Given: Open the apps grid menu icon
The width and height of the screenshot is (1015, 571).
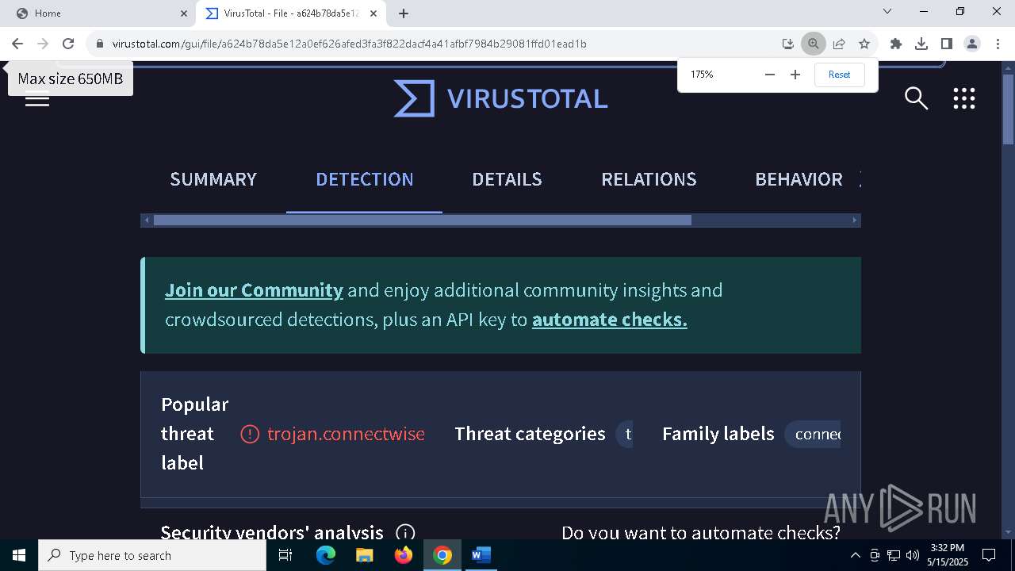Looking at the screenshot, I should (963, 98).
